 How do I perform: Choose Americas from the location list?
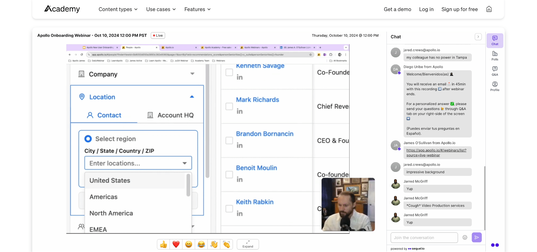tap(135, 197)
